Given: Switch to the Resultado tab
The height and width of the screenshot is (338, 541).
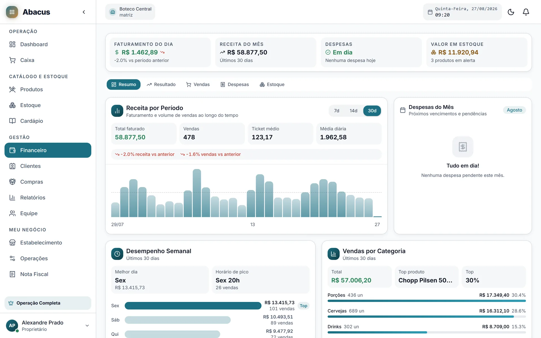Looking at the screenshot, I should [161, 84].
